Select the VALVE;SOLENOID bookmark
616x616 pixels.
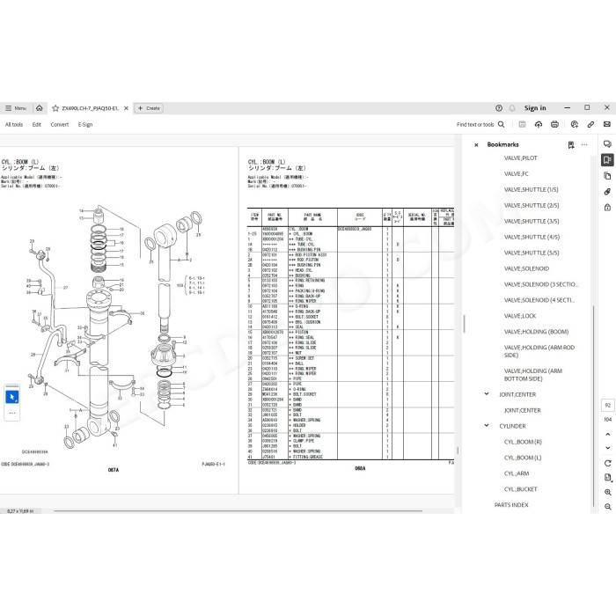(x=526, y=268)
